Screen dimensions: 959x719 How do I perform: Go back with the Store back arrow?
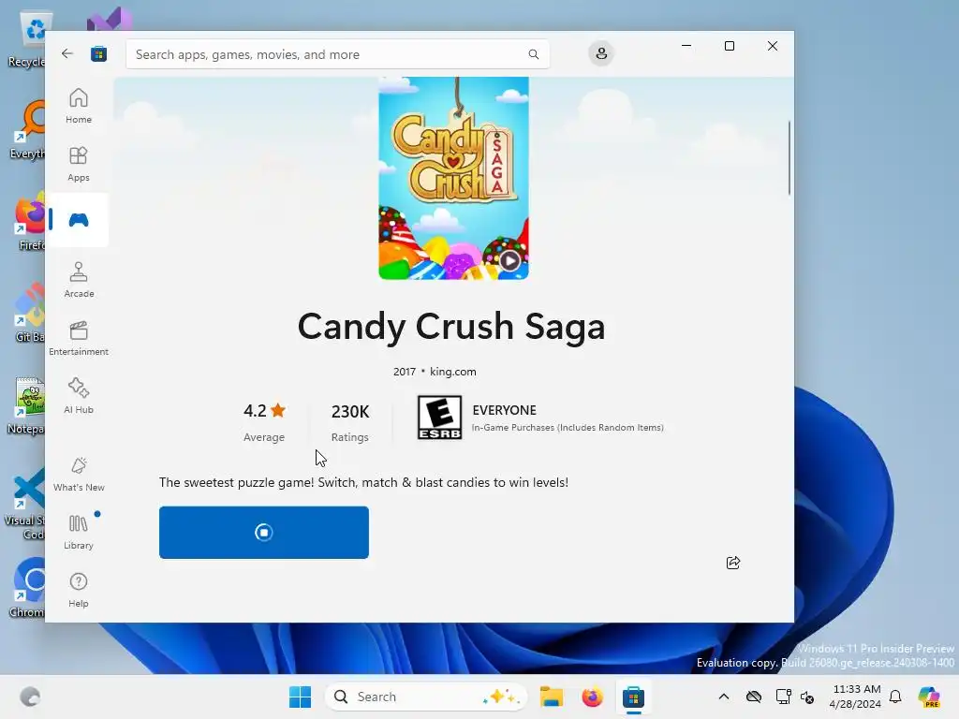(x=67, y=53)
